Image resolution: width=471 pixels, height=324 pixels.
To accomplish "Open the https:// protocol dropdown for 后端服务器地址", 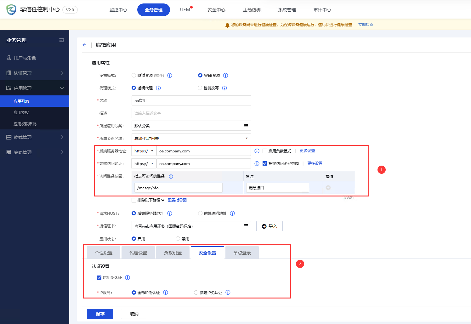I will coord(144,151).
